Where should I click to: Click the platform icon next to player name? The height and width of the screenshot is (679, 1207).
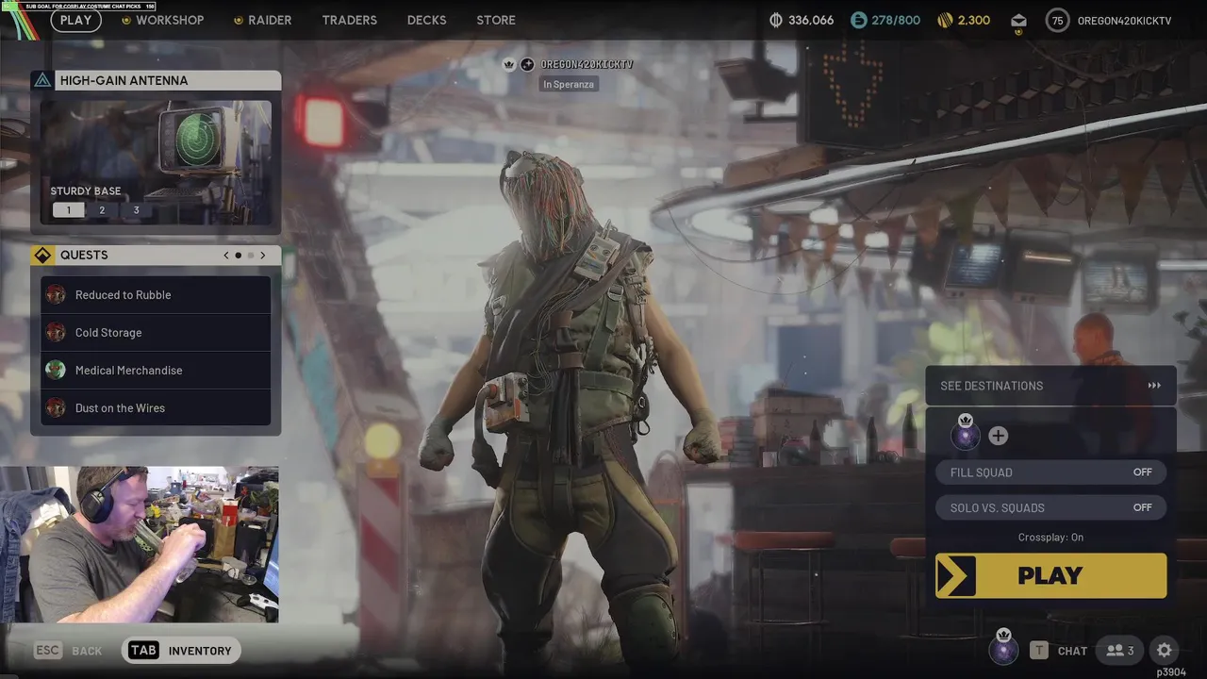[x=527, y=64]
